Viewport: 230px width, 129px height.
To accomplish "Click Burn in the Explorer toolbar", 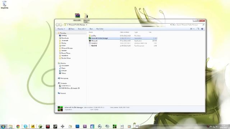I will coord(91,29).
